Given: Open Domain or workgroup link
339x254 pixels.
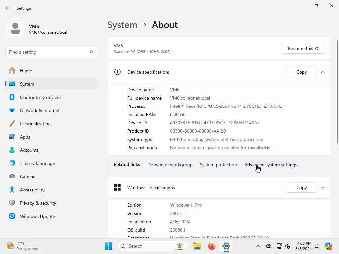Looking at the screenshot, I should coord(170,165).
